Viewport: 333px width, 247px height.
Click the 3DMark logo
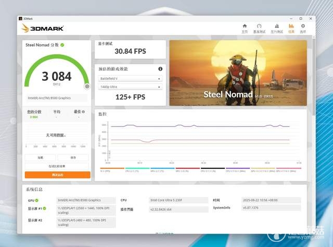coord(43,28)
